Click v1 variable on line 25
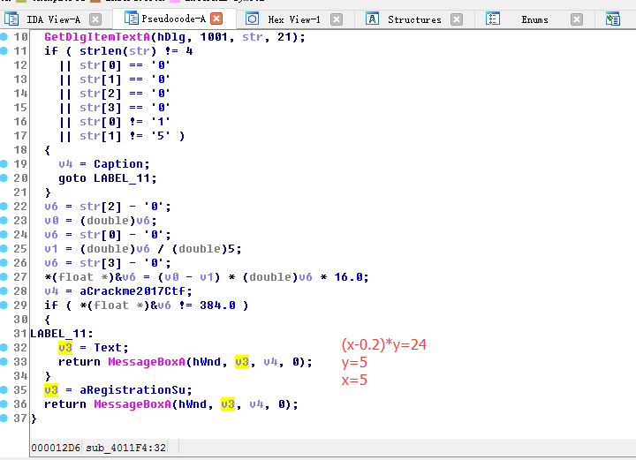This screenshot has height=460, width=636. (51, 249)
